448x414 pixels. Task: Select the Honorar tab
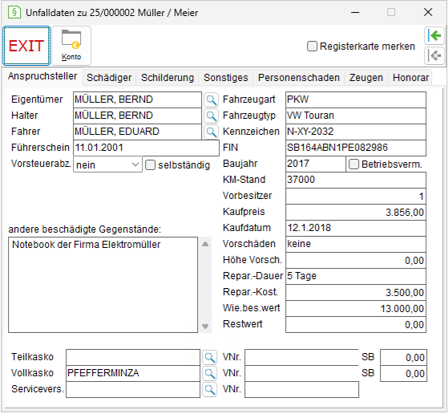click(x=410, y=78)
